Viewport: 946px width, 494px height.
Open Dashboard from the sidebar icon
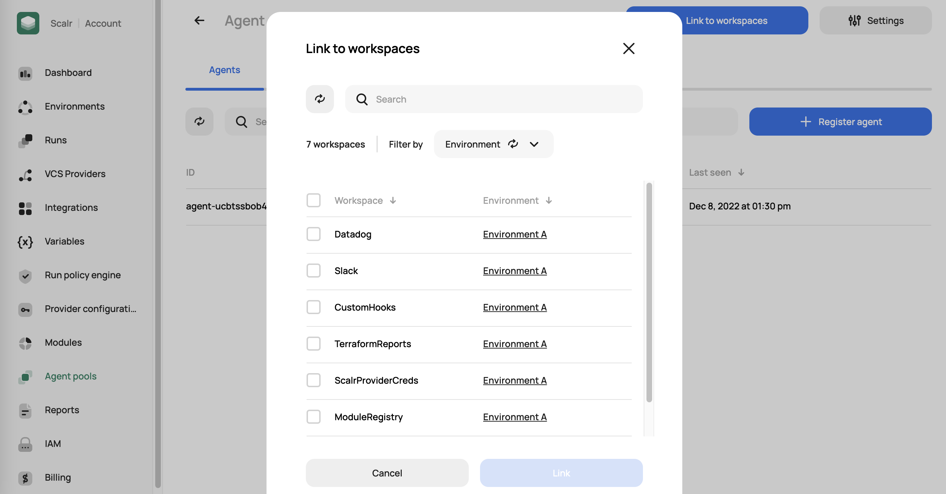click(x=25, y=73)
